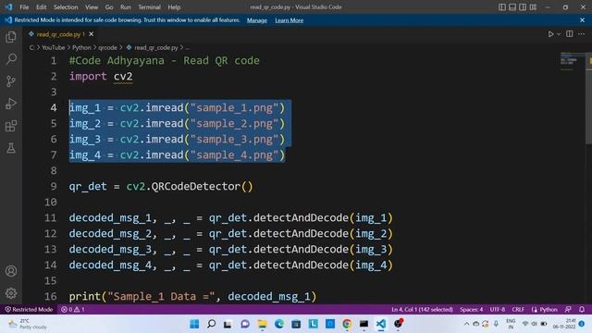Open the Explorer view in activity bar

11,37
